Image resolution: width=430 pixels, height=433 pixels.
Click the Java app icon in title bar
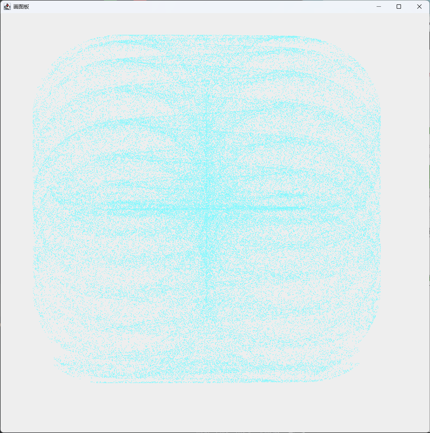tap(7, 6)
